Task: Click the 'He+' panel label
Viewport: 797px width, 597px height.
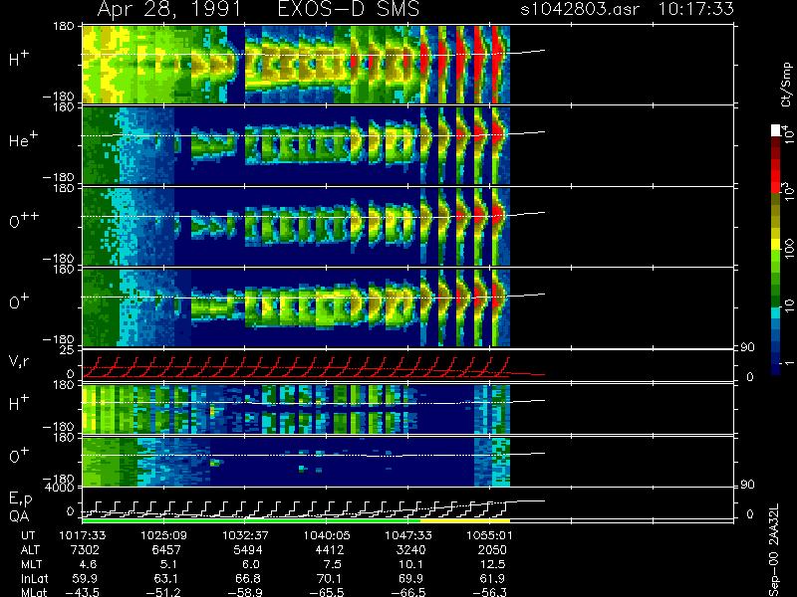Action: point(23,139)
